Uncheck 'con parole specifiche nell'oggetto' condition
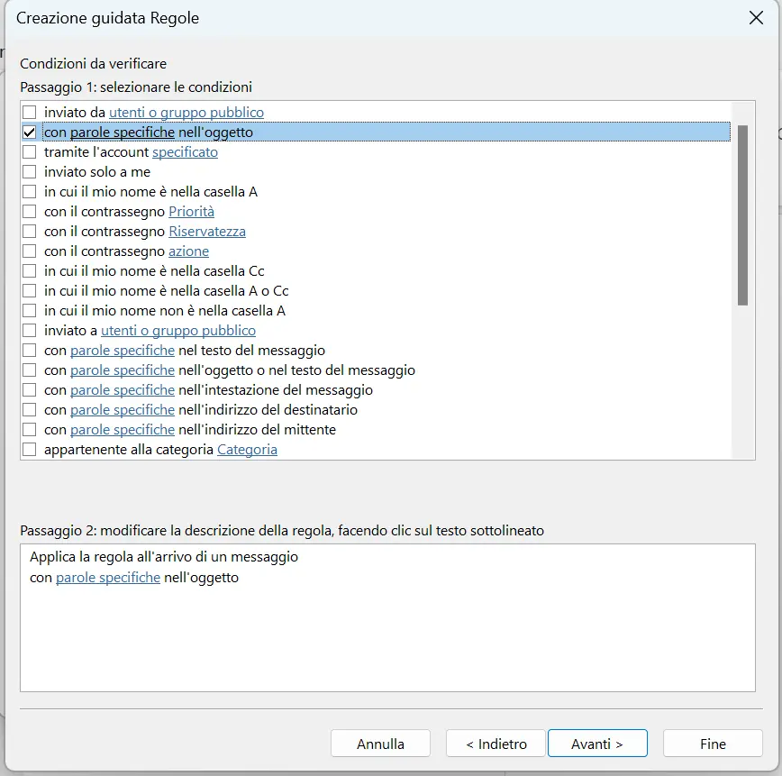Image resolution: width=782 pixels, height=776 pixels. [x=30, y=132]
